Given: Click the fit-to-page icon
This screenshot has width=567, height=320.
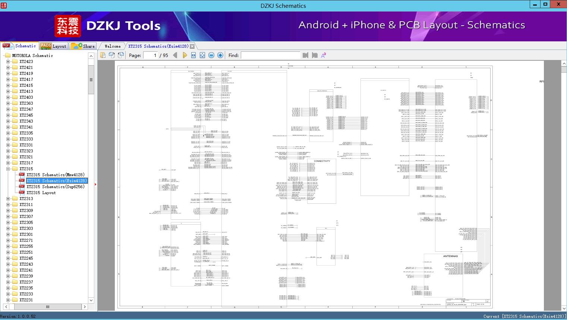Looking at the screenshot, I should [x=202, y=55].
